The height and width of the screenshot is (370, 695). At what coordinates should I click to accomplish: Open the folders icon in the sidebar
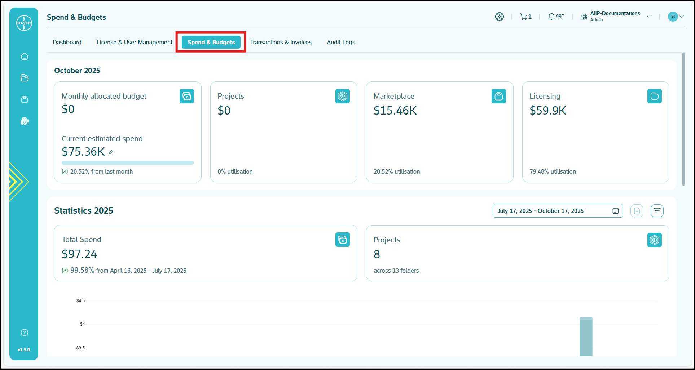[25, 78]
